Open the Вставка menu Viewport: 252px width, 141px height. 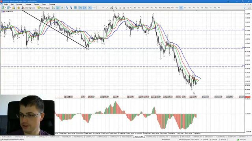tap(19, 4)
